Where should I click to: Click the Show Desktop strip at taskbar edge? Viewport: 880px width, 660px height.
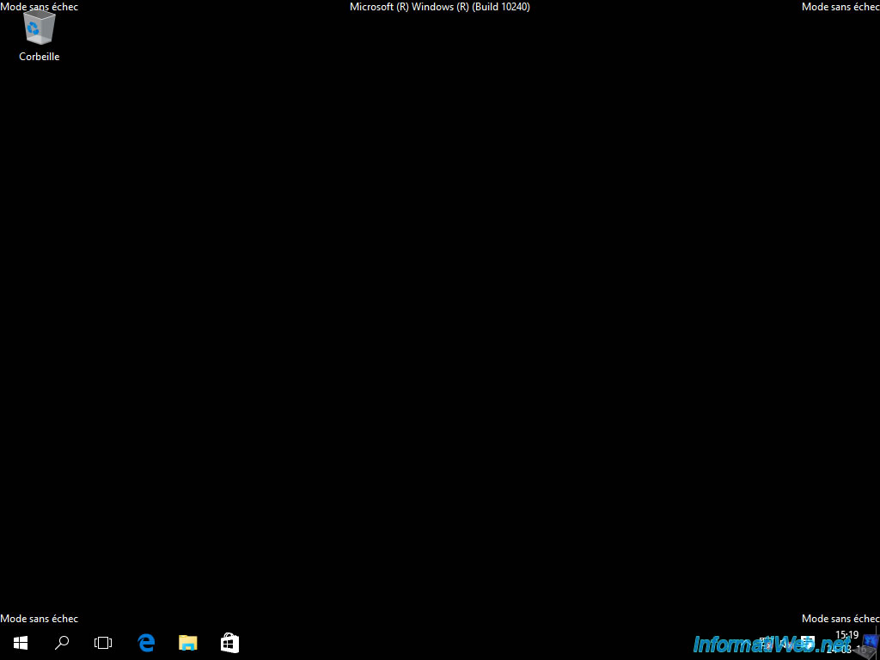(x=877, y=643)
